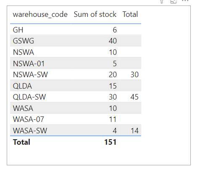The width and height of the screenshot is (200, 170).
Task: Select the QLDA warehouse code cell
Action: [22, 86]
